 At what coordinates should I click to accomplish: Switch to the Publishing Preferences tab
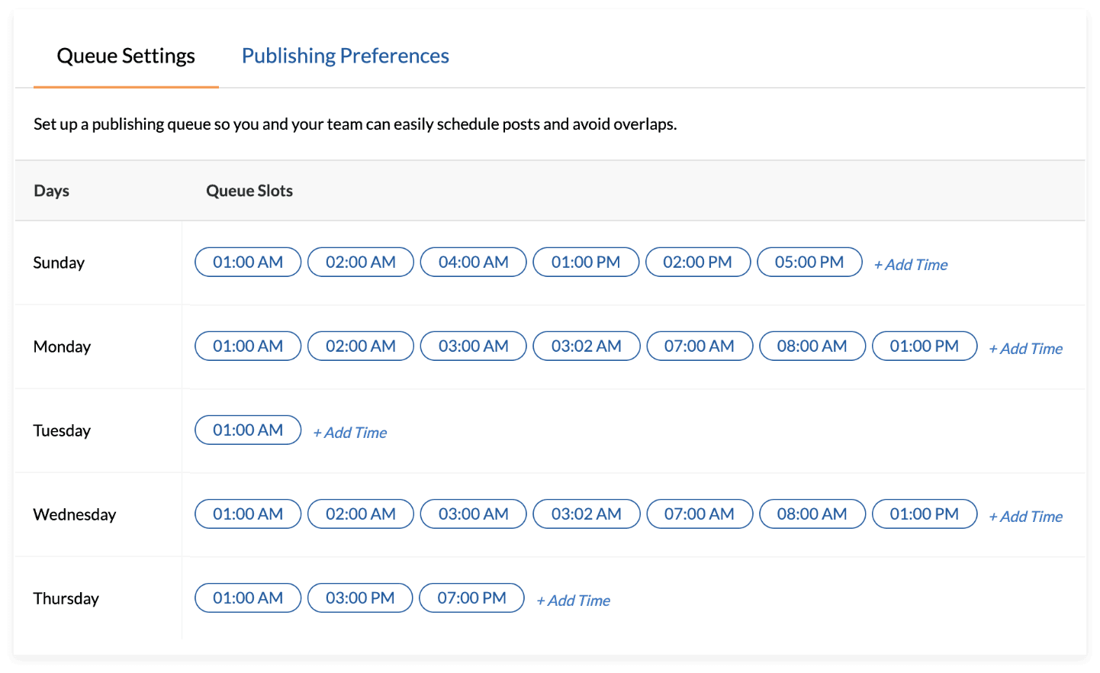345,56
